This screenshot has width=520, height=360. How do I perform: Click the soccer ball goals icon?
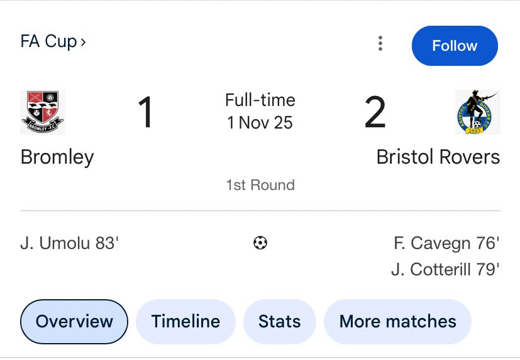pos(260,243)
